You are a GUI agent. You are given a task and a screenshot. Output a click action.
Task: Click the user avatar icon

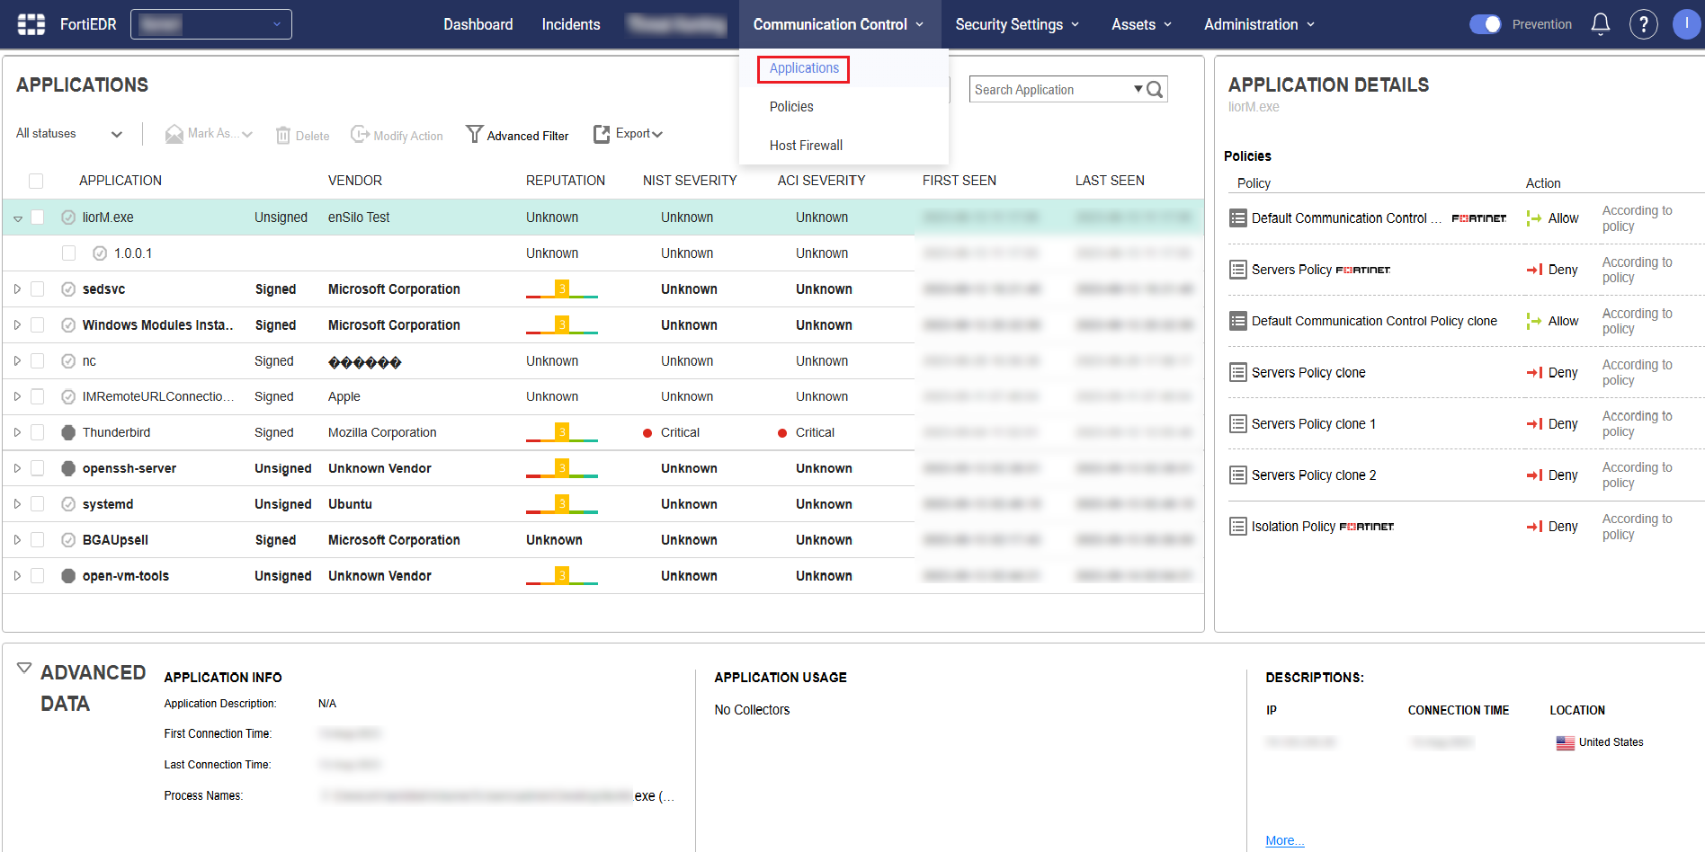(x=1685, y=24)
